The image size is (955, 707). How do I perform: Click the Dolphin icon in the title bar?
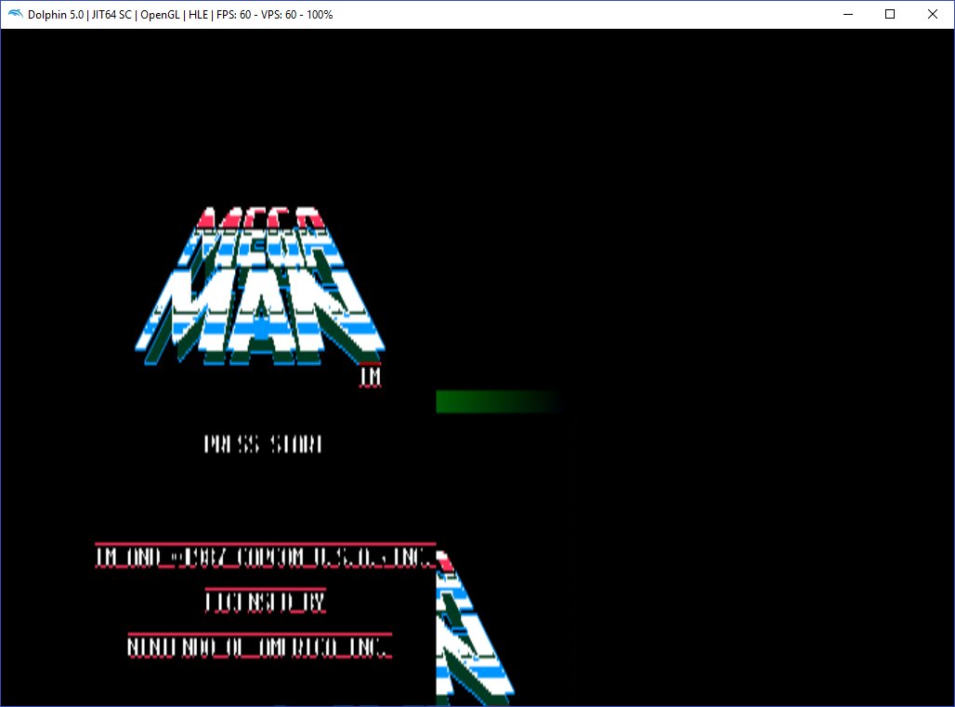pyautogui.click(x=15, y=14)
